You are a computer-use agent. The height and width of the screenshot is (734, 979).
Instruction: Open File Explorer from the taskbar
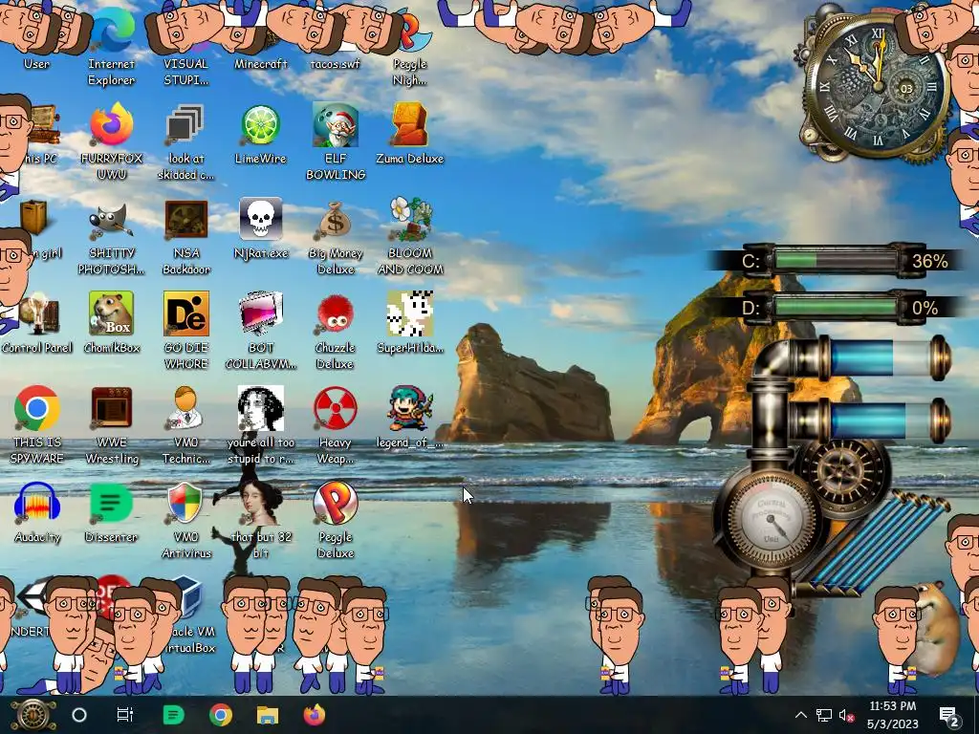tap(268, 715)
